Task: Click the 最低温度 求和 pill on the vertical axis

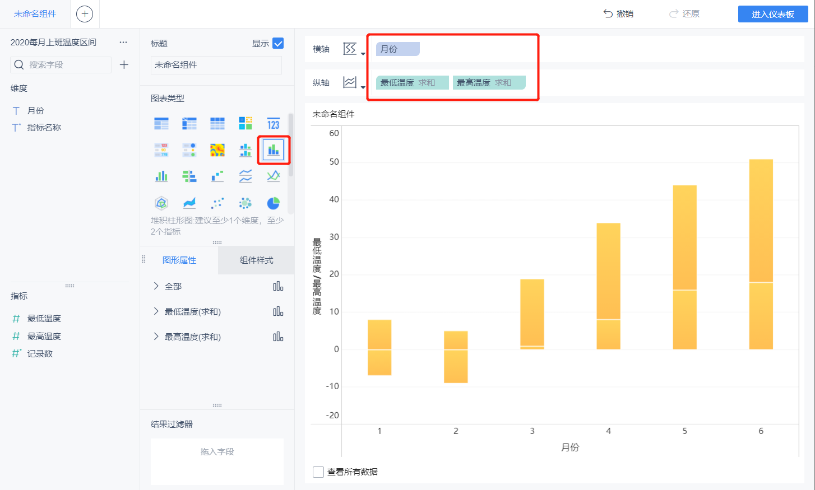Action: tap(413, 83)
